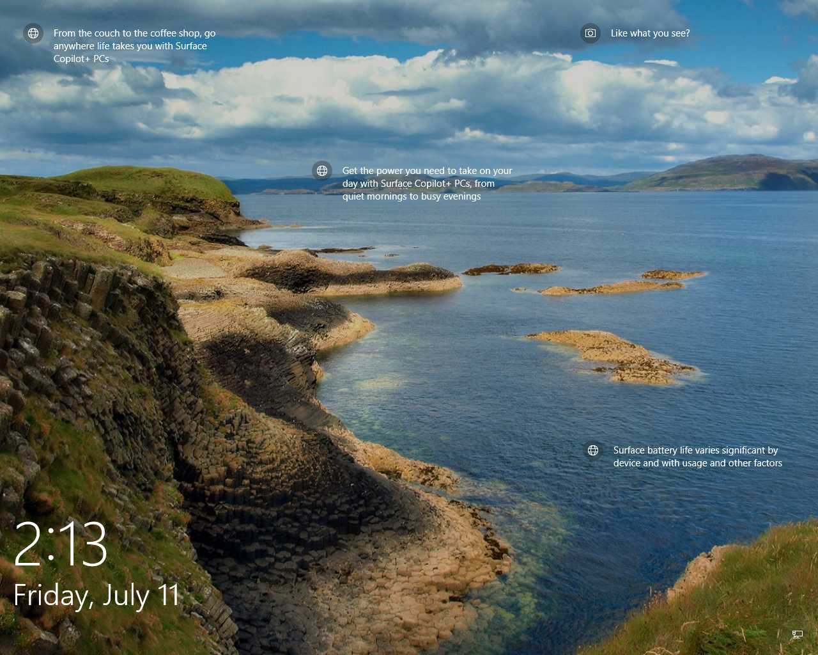The image size is (818, 655).
Task: Click the 'Friday, July 11' date text
Action: (x=96, y=596)
